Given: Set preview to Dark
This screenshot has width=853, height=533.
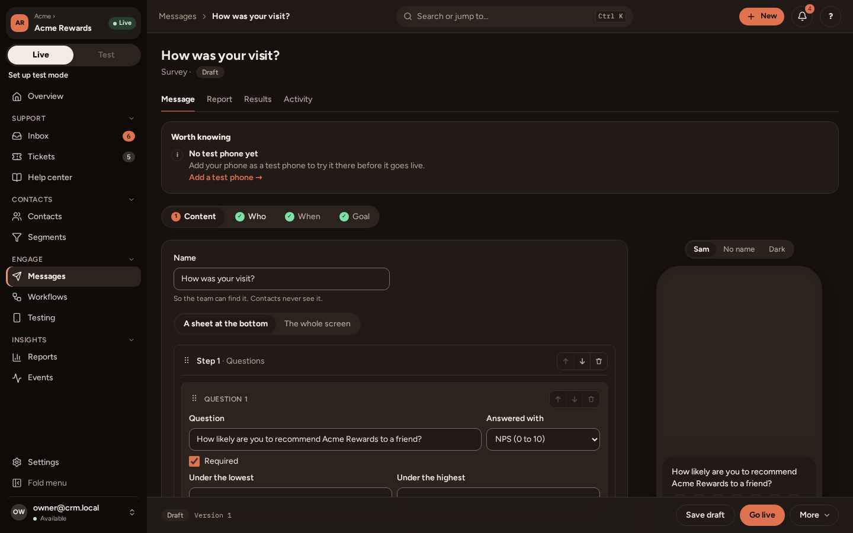Looking at the screenshot, I should (777, 249).
